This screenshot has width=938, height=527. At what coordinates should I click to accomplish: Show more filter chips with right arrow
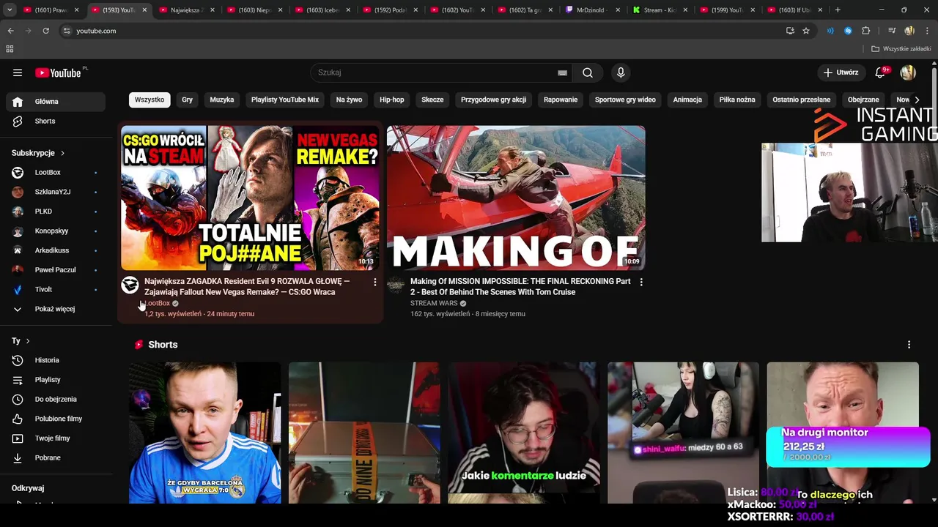916,100
